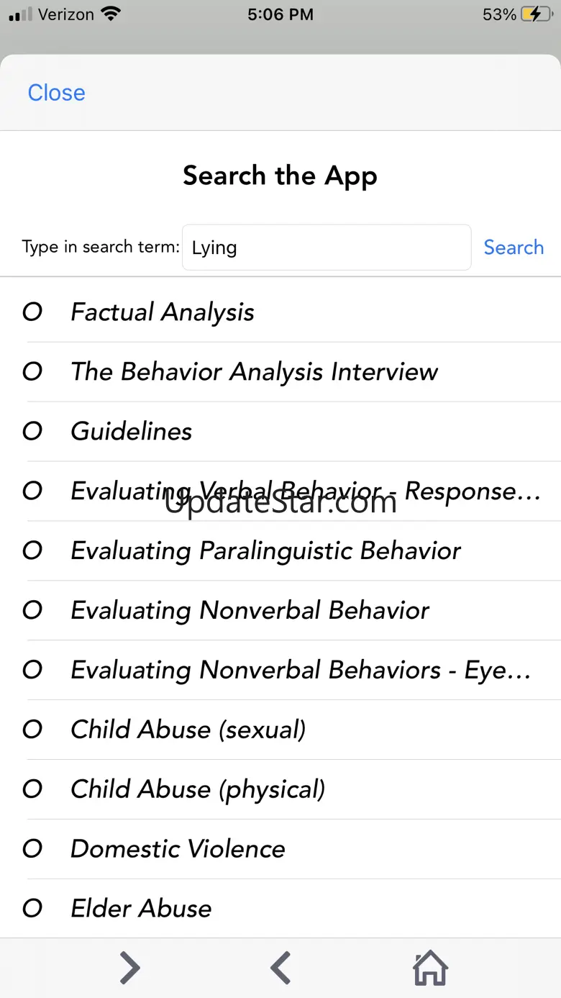Select the circle bullet beside Factual Analysis

(32, 312)
